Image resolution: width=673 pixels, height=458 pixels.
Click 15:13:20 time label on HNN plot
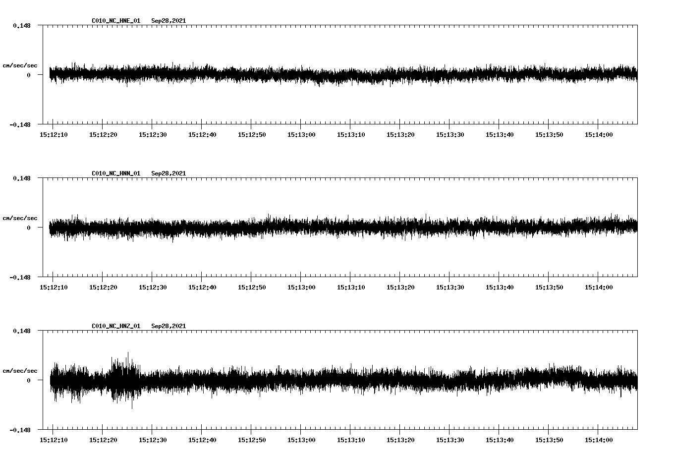pyautogui.click(x=400, y=287)
